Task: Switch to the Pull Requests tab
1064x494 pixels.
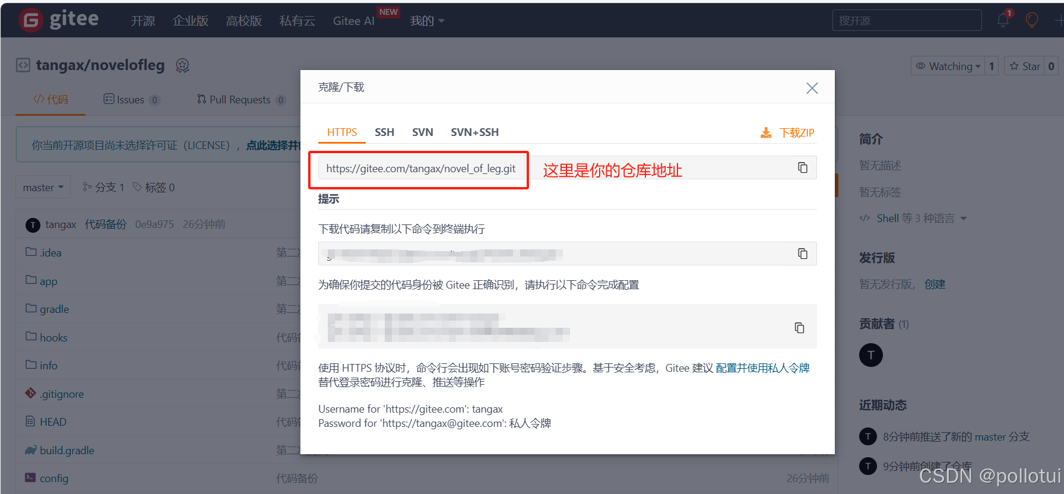Action: pos(241,99)
